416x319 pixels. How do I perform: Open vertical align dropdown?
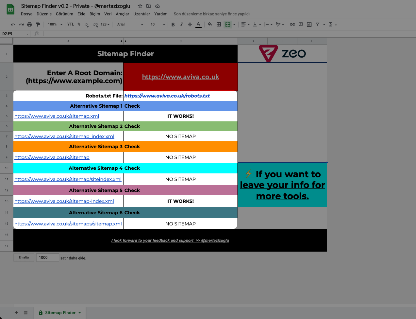click(x=257, y=25)
